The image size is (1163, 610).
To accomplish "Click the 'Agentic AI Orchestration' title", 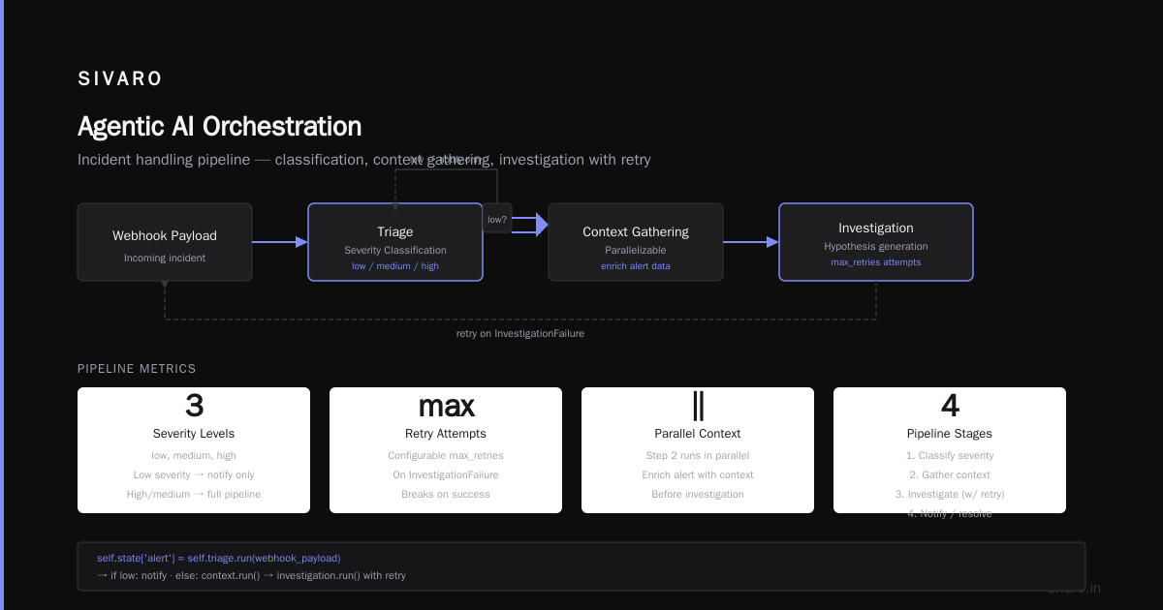I will 219,127.
